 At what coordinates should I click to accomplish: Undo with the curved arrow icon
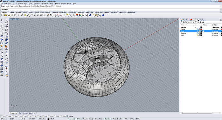(x=28, y=15)
